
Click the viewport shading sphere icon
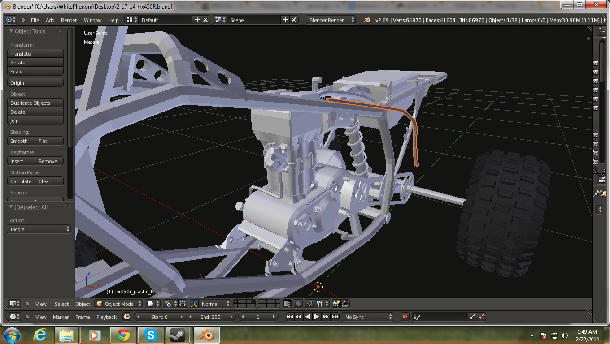tap(151, 304)
